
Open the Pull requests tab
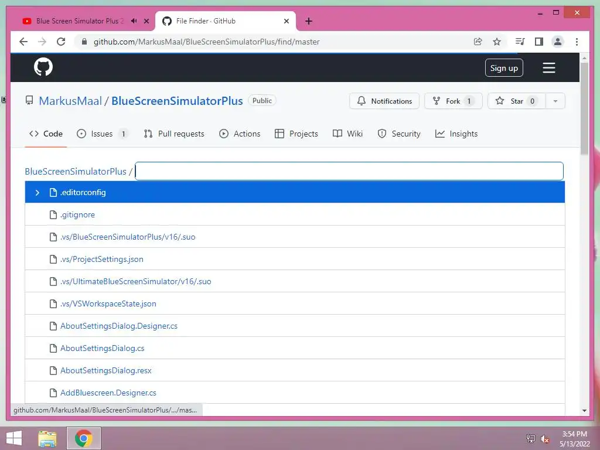pos(173,134)
